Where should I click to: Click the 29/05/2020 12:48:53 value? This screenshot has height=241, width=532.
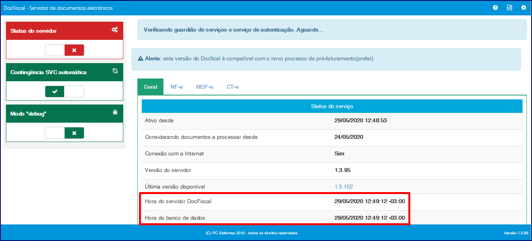coord(361,120)
